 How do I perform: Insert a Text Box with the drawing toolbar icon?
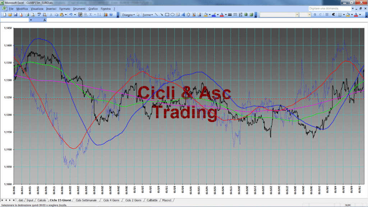pyautogui.click(x=178, y=15)
